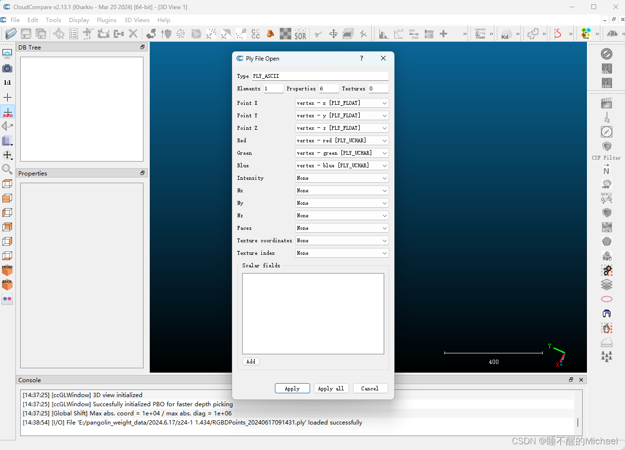The image size is (625, 450).
Task: Click the camera icon in left sidebar
Action: click(7, 68)
